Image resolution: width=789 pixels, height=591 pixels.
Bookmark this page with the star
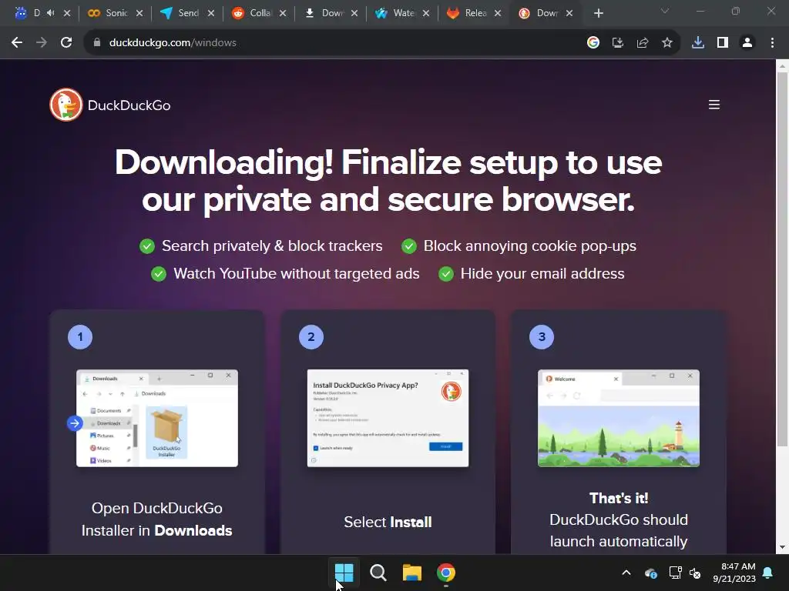click(x=666, y=43)
